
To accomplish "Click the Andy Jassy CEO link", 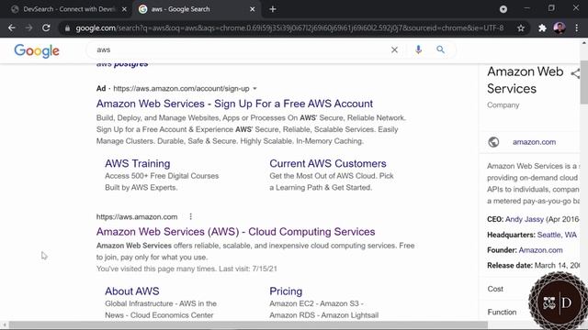I will coord(525,219).
